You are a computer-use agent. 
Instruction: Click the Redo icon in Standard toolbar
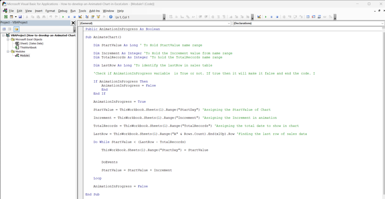[56, 17]
